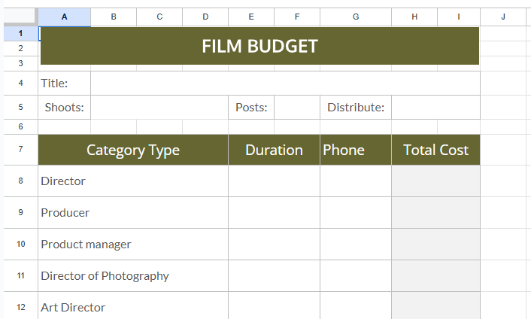531x319 pixels.
Task: Click the FILM BUDGET title banner
Action: 259,46
